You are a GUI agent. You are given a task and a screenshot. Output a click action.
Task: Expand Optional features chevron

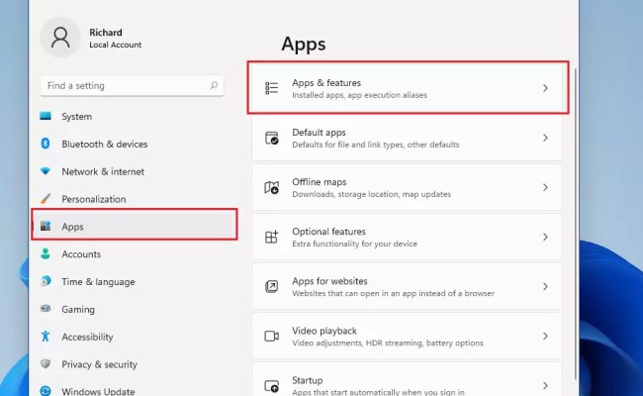pos(545,238)
